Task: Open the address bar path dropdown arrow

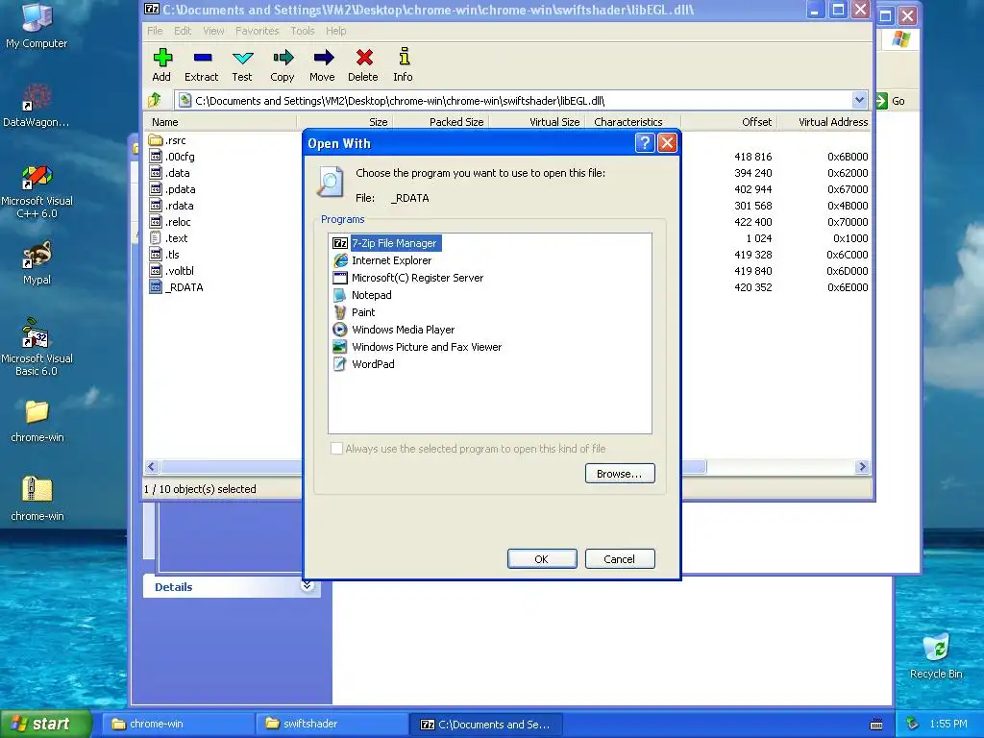Action: [859, 100]
